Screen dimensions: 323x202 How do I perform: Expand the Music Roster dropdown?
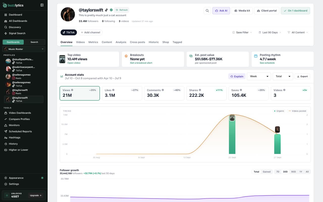click(x=24, y=49)
